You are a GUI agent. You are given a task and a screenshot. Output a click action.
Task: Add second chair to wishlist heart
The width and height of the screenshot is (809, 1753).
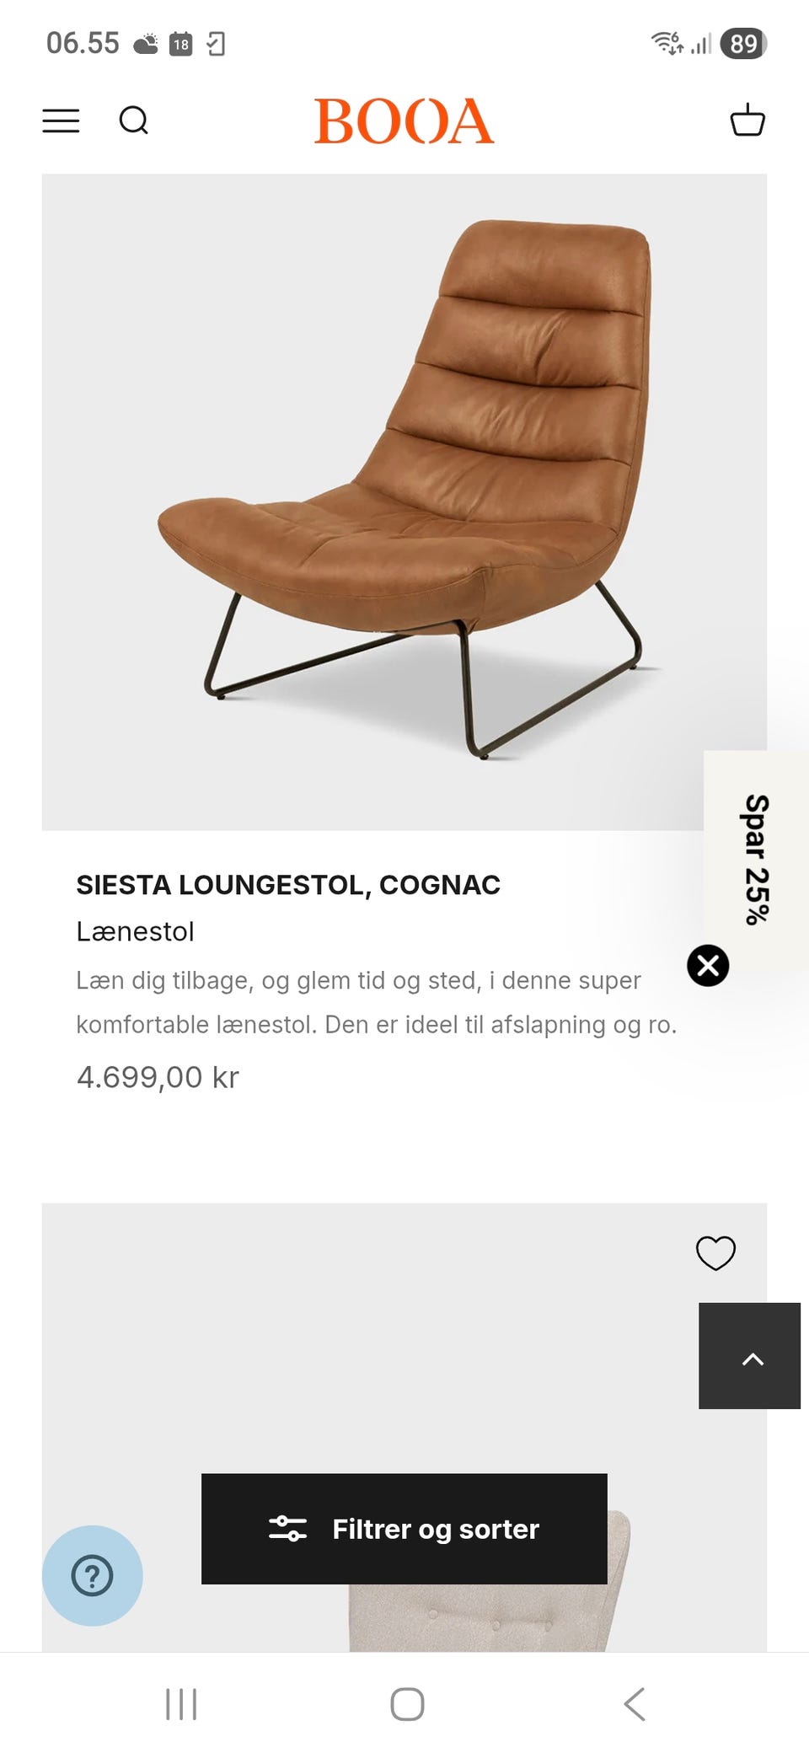pos(715,1252)
